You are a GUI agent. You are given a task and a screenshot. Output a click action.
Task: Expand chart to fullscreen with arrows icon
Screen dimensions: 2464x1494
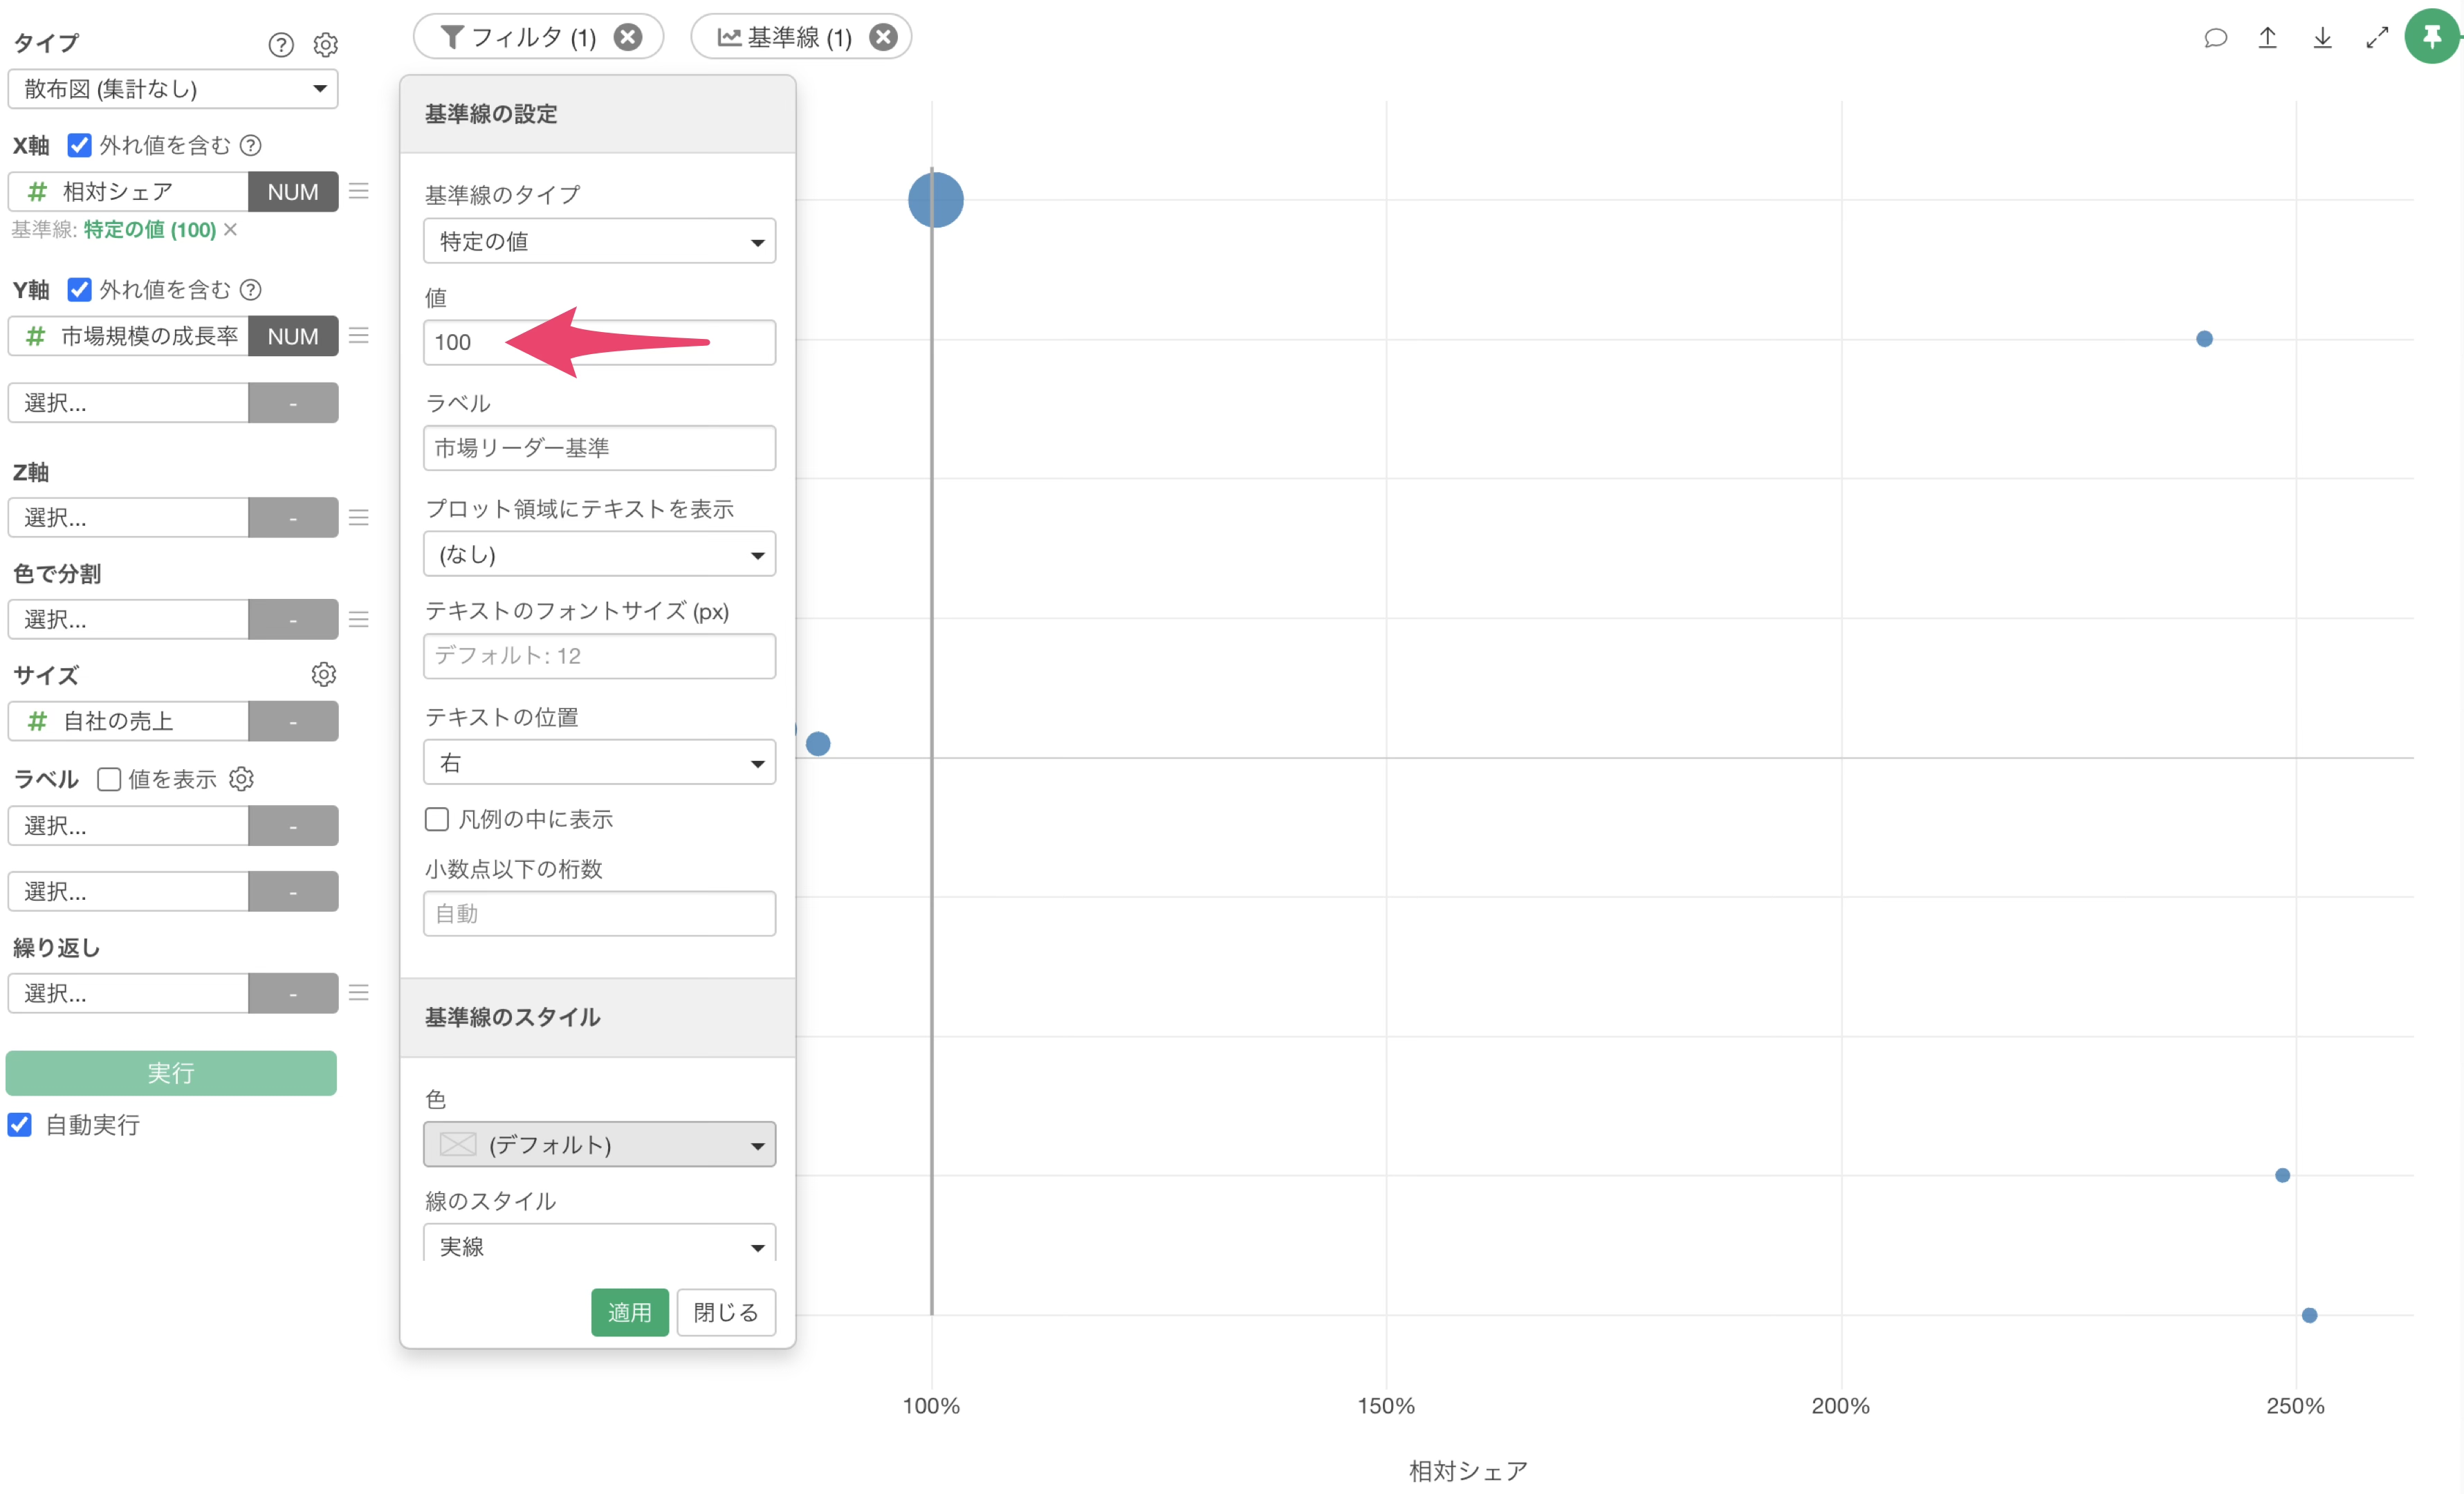pos(2377,38)
